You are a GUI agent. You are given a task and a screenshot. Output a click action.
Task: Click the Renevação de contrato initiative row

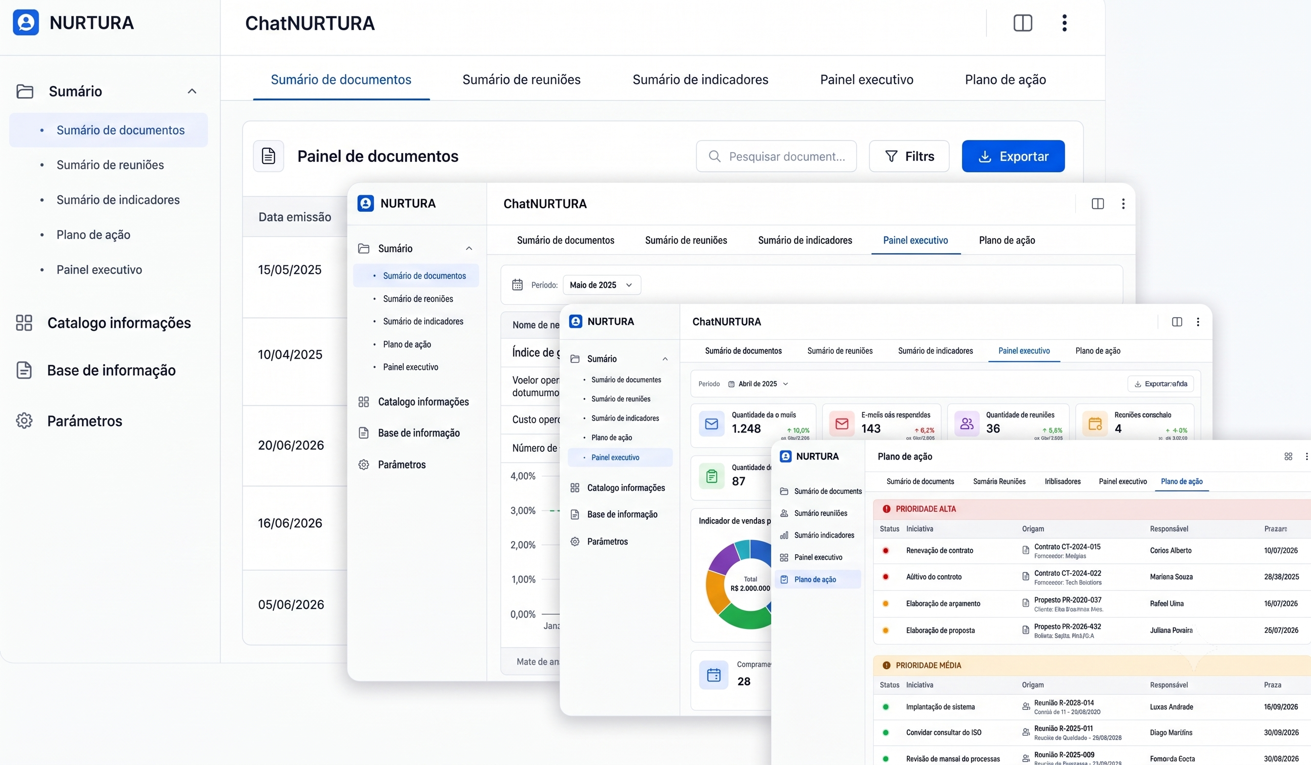click(1091, 551)
